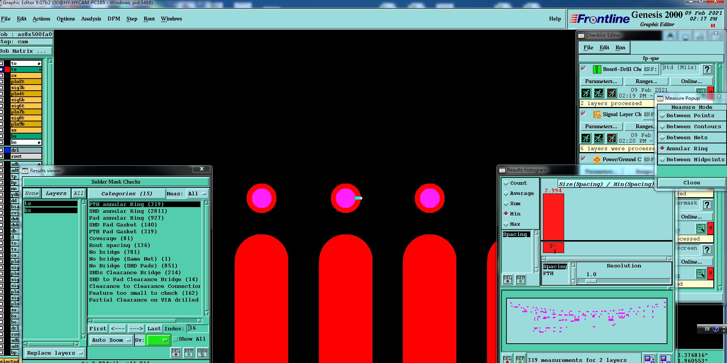
Task: Click REF icon at histogram bottom bar
Action: [x=520, y=359]
